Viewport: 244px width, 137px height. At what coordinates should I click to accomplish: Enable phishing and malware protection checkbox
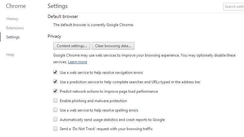pos(55,101)
